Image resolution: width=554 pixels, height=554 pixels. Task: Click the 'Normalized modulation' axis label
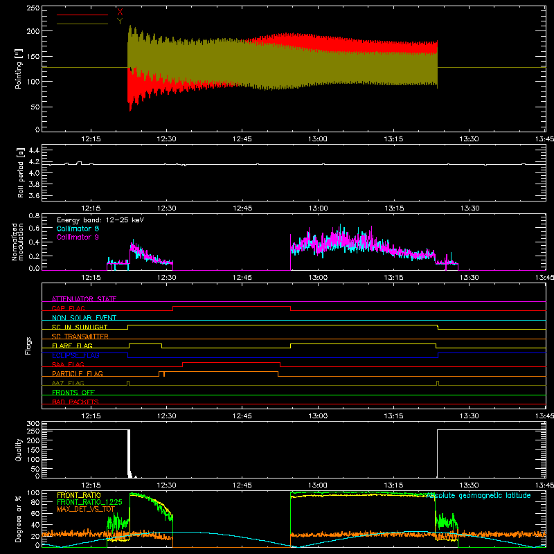pyautogui.click(x=17, y=242)
